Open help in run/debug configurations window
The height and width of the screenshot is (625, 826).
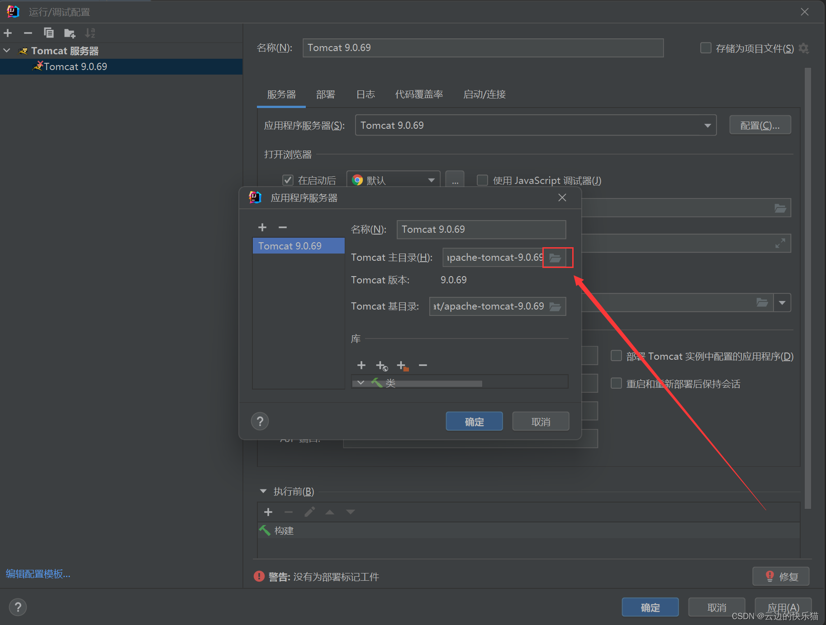tap(18, 607)
